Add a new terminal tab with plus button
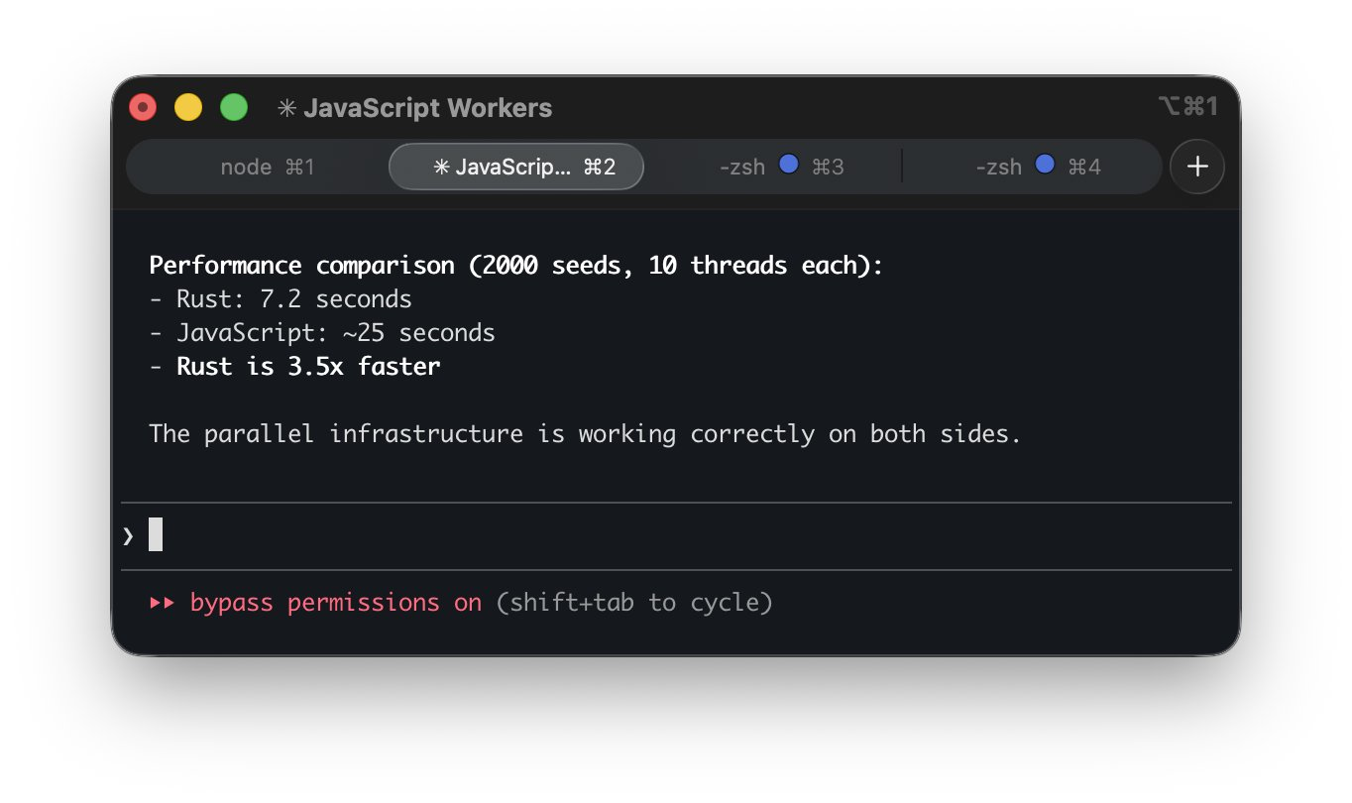 pos(1197,167)
